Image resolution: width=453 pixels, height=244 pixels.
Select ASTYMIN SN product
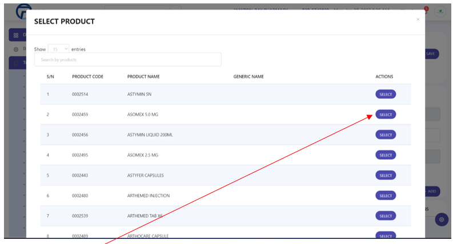coord(386,94)
